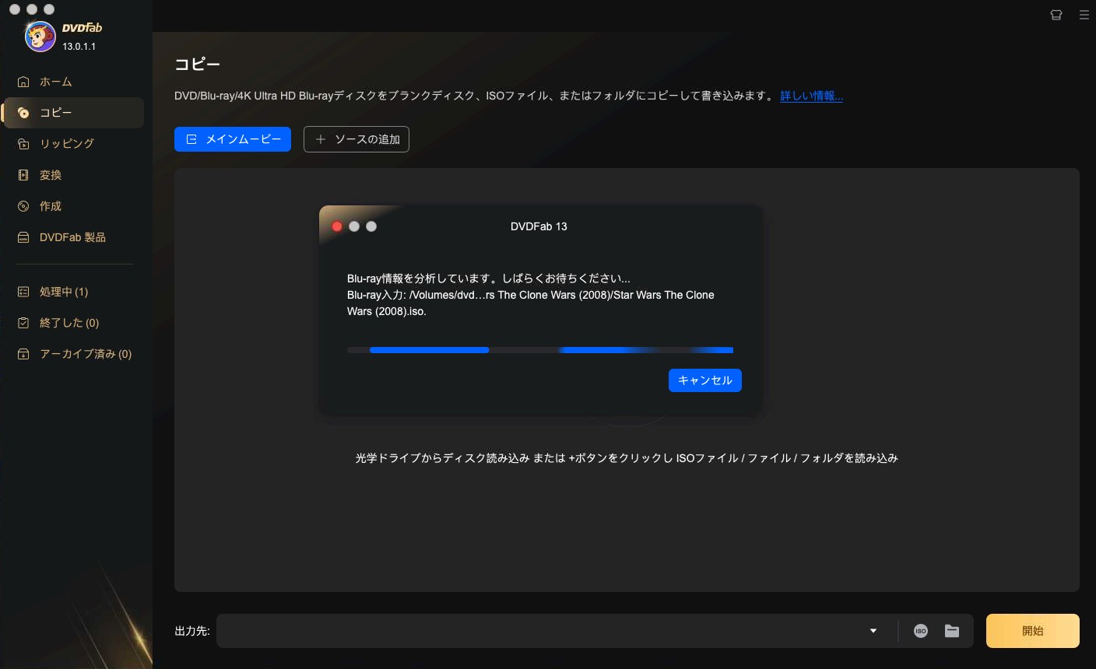The image size is (1096, 669).
Task: Select コピー in the sidebar
Action: coord(74,113)
